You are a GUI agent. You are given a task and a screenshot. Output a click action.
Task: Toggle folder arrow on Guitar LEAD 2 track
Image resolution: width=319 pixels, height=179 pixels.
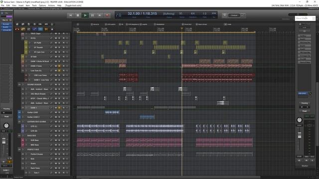[23, 117]
